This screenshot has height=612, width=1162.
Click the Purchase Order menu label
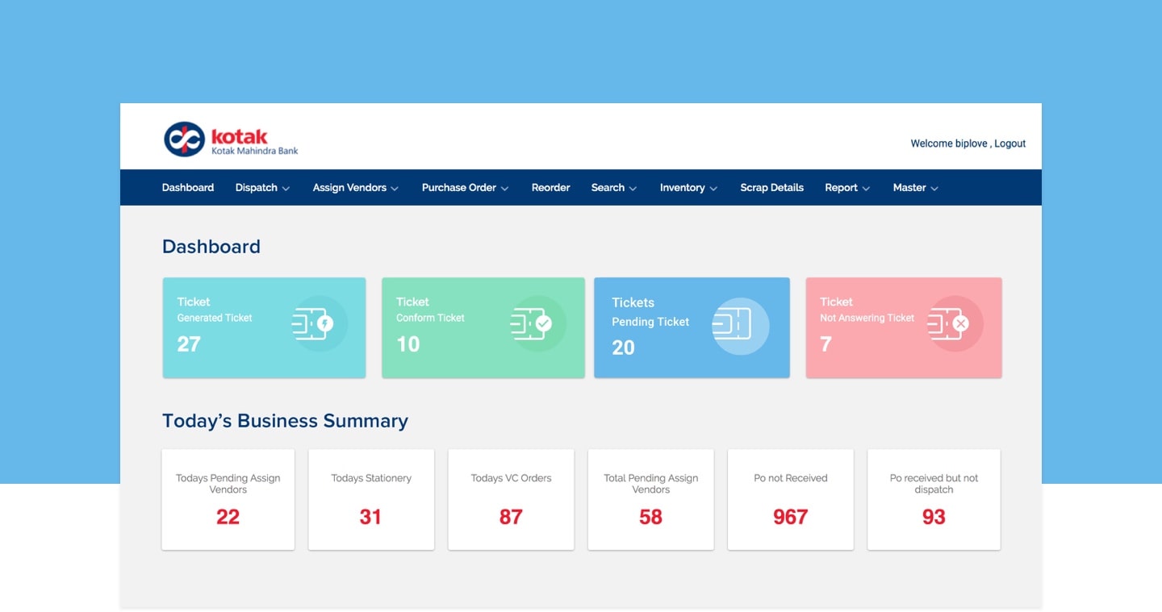(459, 188)
